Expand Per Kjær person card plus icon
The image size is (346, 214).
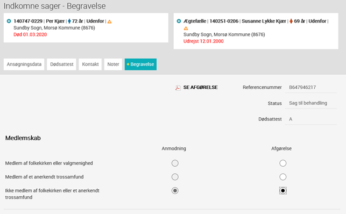tap(9, 21)
